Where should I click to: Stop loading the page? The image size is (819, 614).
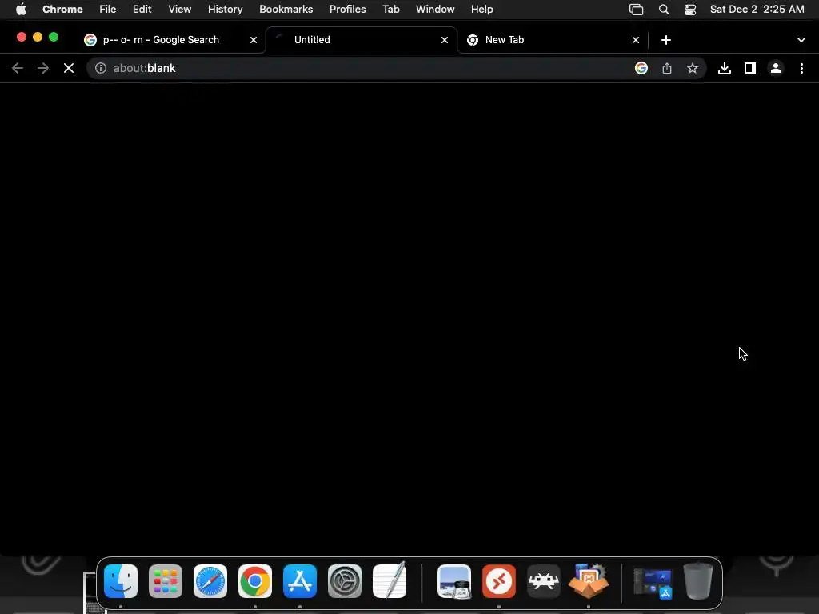pyautogui.click(x=69, y=69)
